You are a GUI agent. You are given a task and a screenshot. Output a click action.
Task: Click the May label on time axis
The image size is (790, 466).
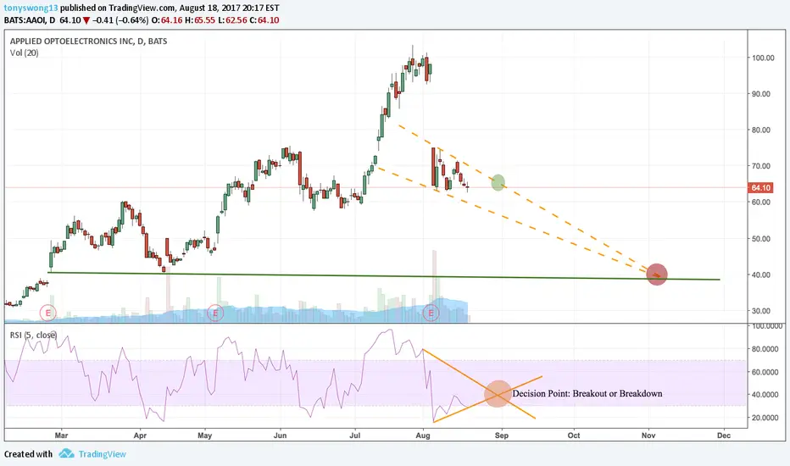[x=204, y=435]
